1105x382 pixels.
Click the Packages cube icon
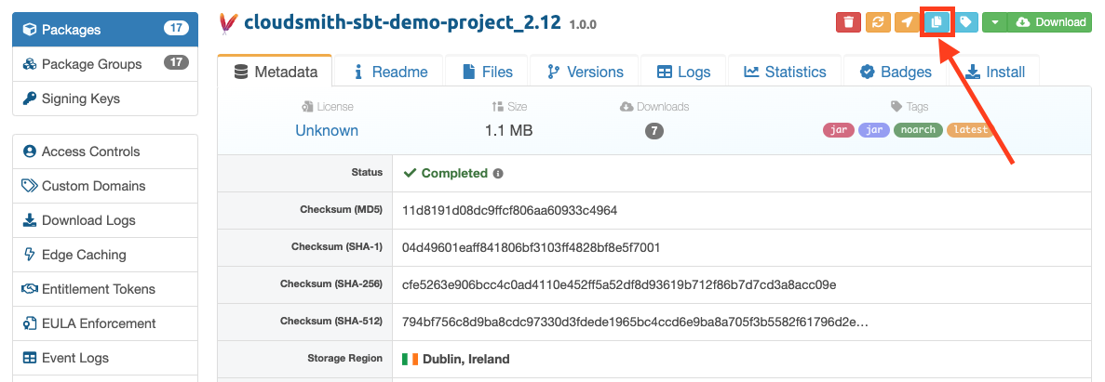pyautogui.click(x=30, y=30)
